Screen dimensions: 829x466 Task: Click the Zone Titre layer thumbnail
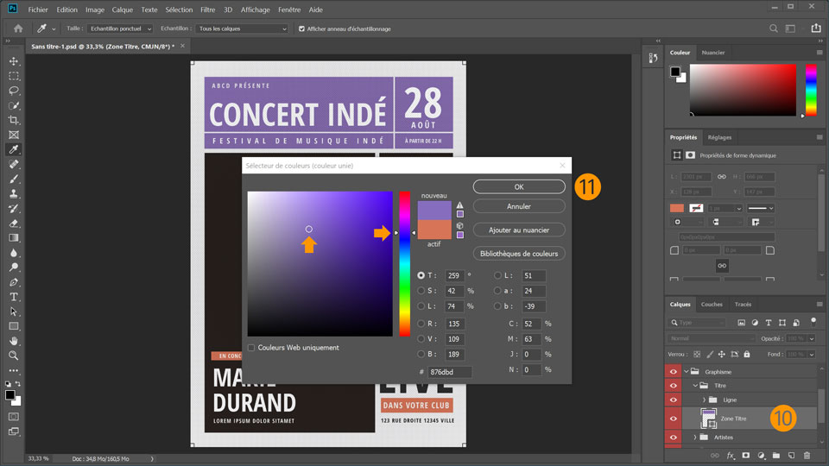[708, 418]
